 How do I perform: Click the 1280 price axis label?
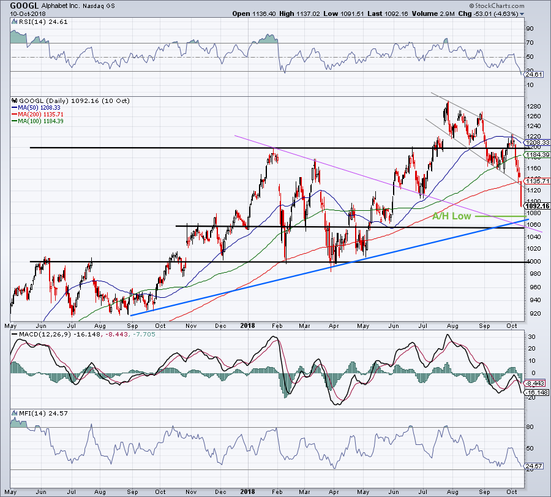533,107
